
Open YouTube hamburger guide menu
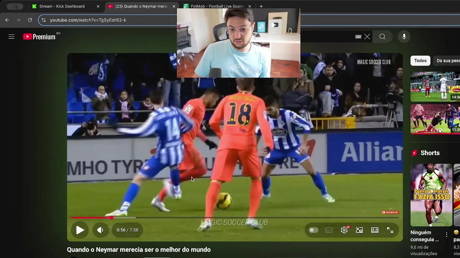11,37
